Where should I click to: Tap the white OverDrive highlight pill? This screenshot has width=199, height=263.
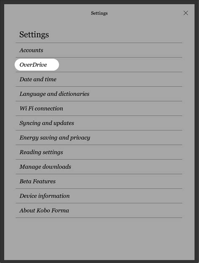click(x=37, y=65)
